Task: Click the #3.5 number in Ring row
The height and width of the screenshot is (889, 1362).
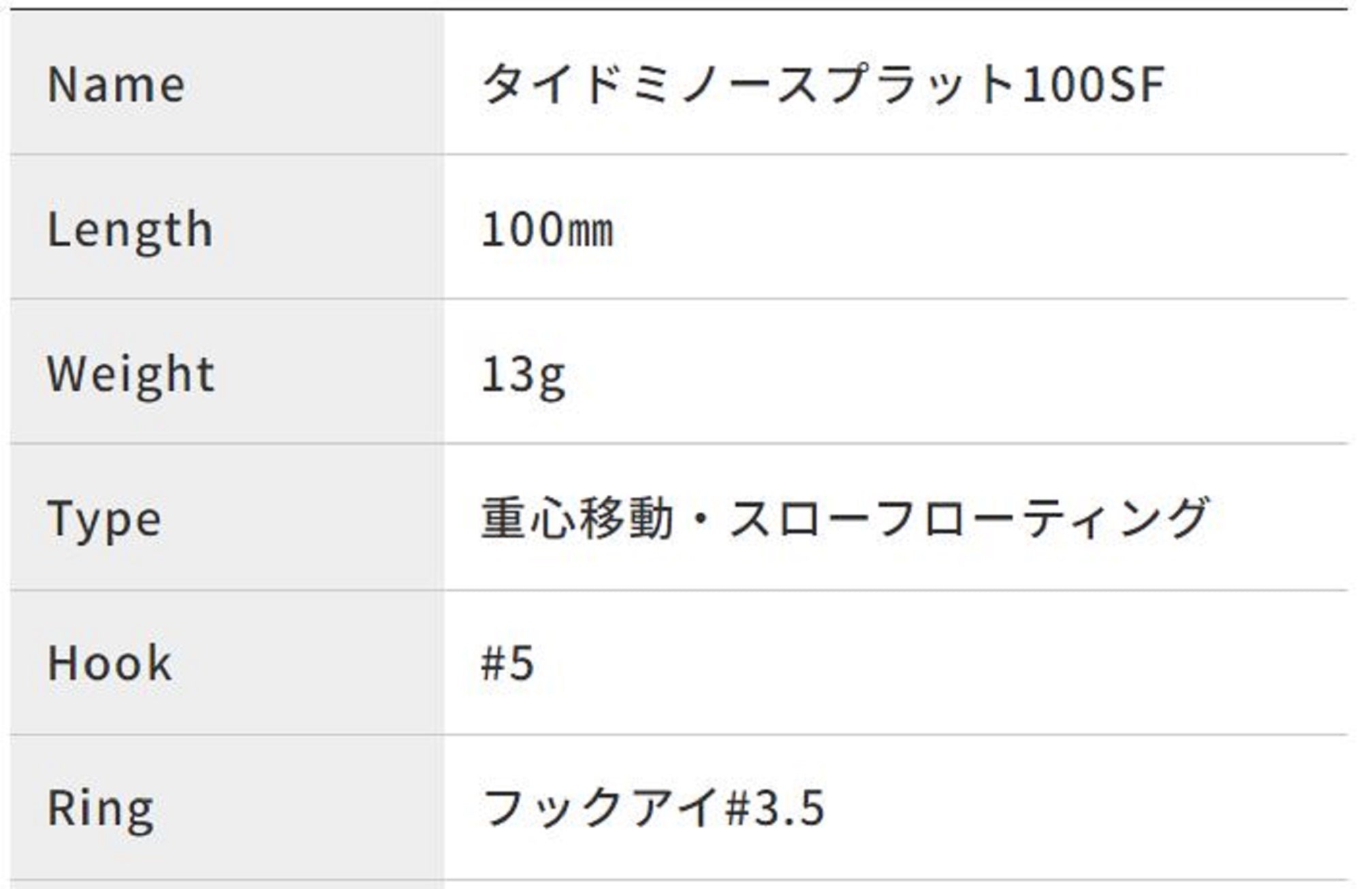Action: pos(775,808)
